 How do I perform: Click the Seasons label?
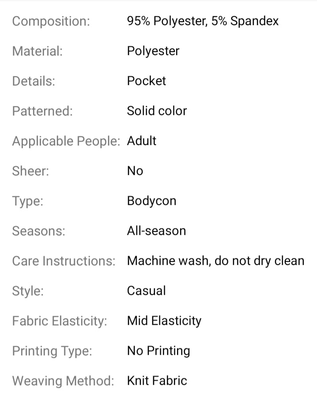click(39, 231)
